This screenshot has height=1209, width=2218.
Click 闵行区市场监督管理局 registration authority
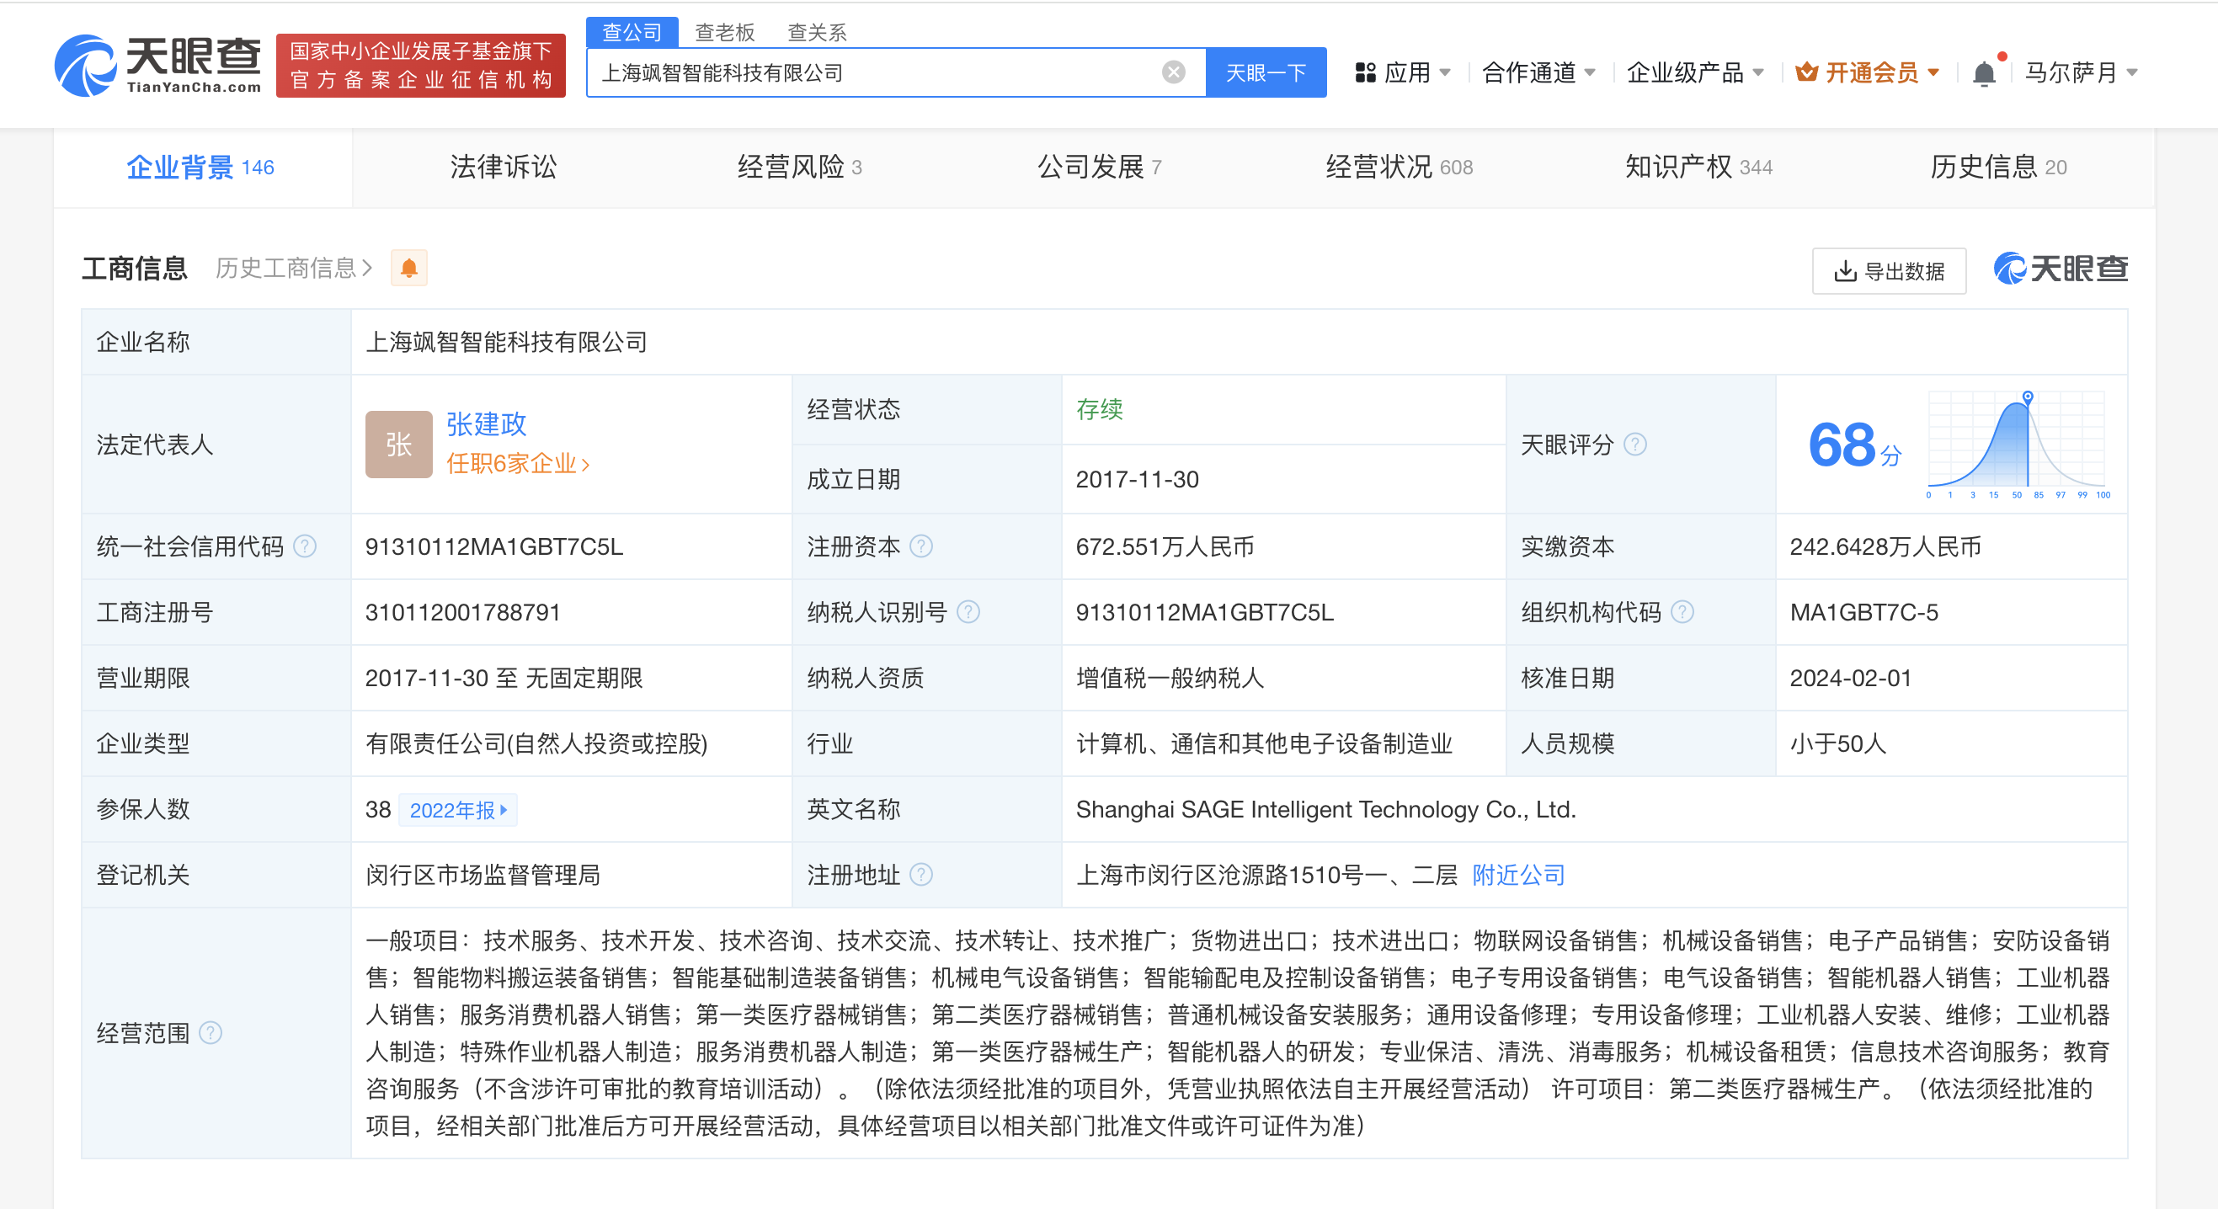tap(483, 875)
